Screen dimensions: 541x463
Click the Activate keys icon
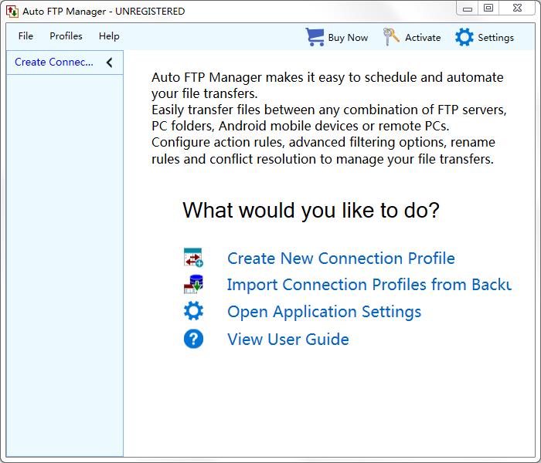click(392, 37)
